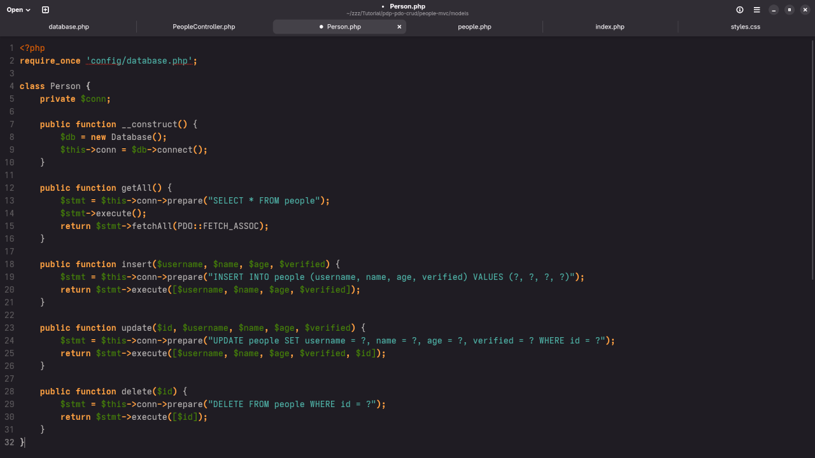
Task: Click the "SELECT * FROM people" string
Action: (x=264, y=200)
